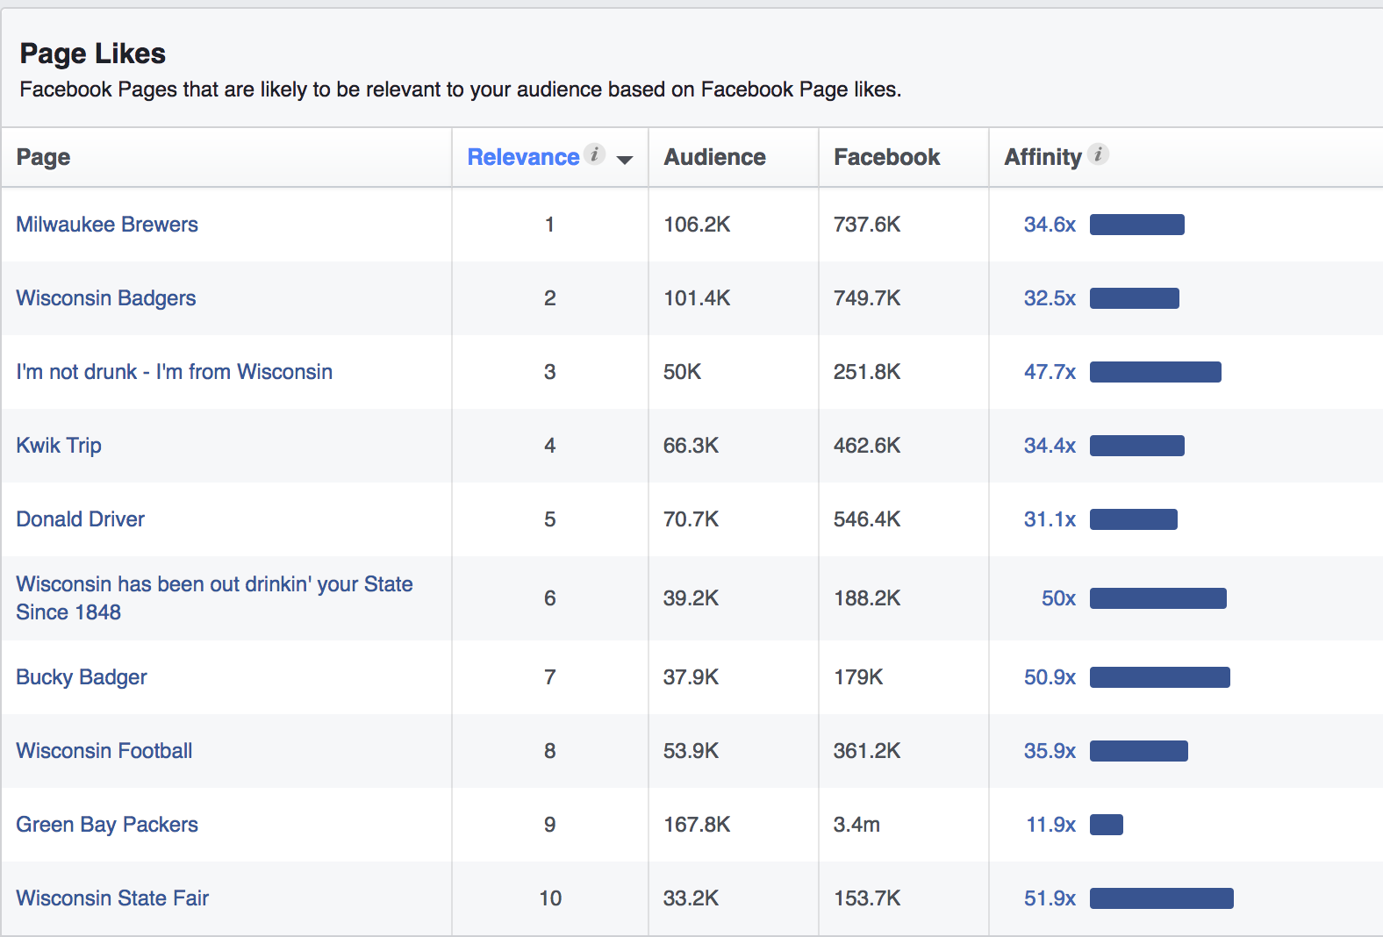Click the 11.9x affinity value
The height and width of the screenshot is (937, 1383).
1050,825
